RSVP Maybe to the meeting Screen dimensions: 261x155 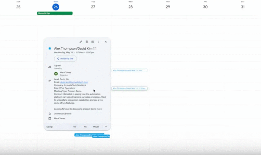[96, 127]
